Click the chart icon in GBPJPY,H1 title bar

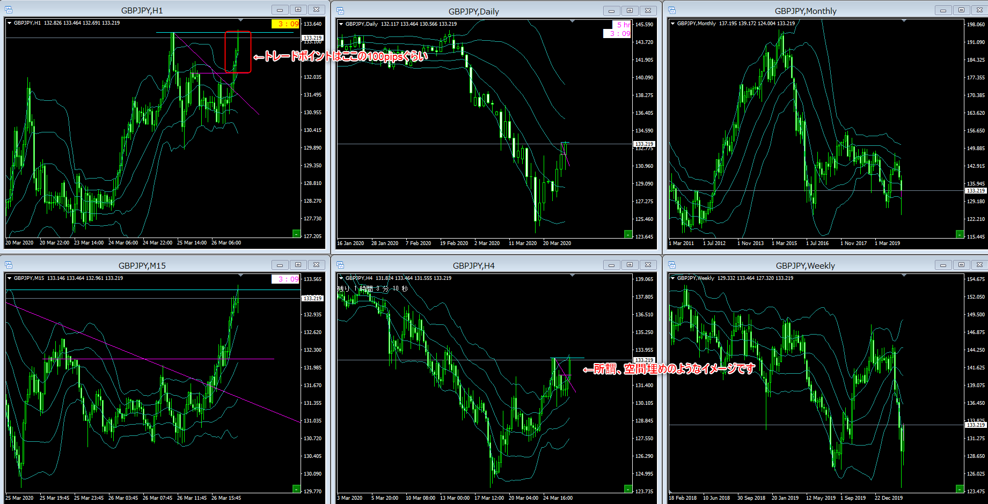(9, 10)
